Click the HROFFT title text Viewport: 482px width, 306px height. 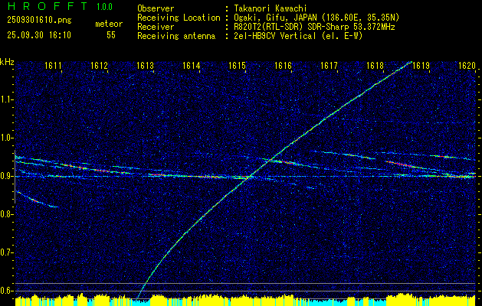(x=48, y=6)
